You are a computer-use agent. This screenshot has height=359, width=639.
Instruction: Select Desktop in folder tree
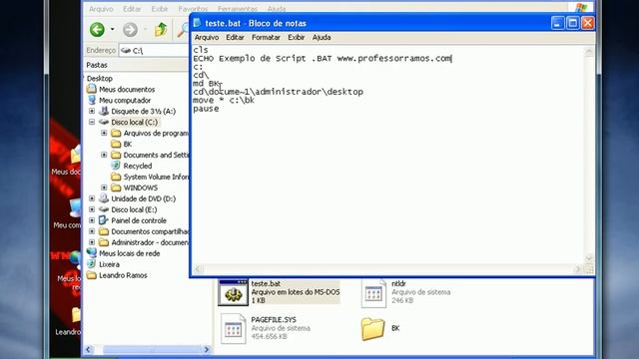pos(100,78)
